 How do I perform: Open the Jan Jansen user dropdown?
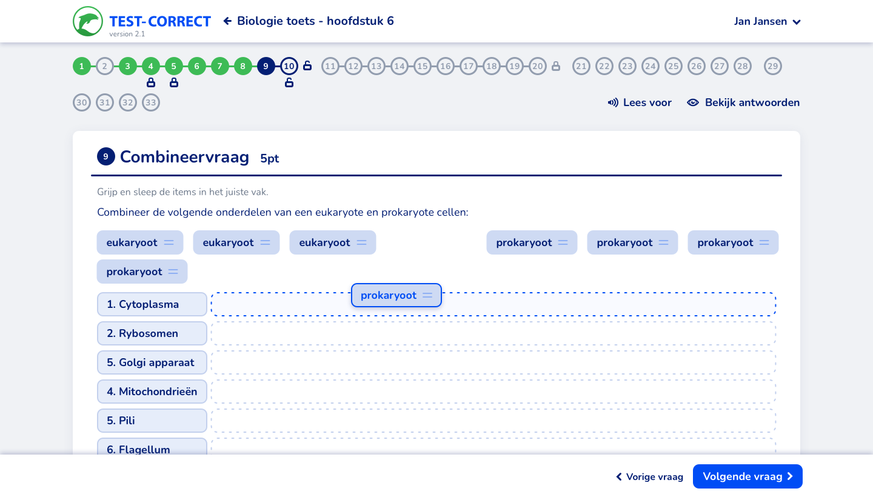pos(768,21)
